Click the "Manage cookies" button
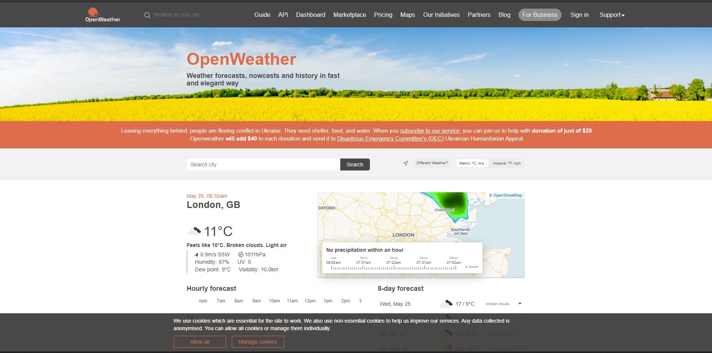Viewport: 712px width, 353px height. coord(258,342)
